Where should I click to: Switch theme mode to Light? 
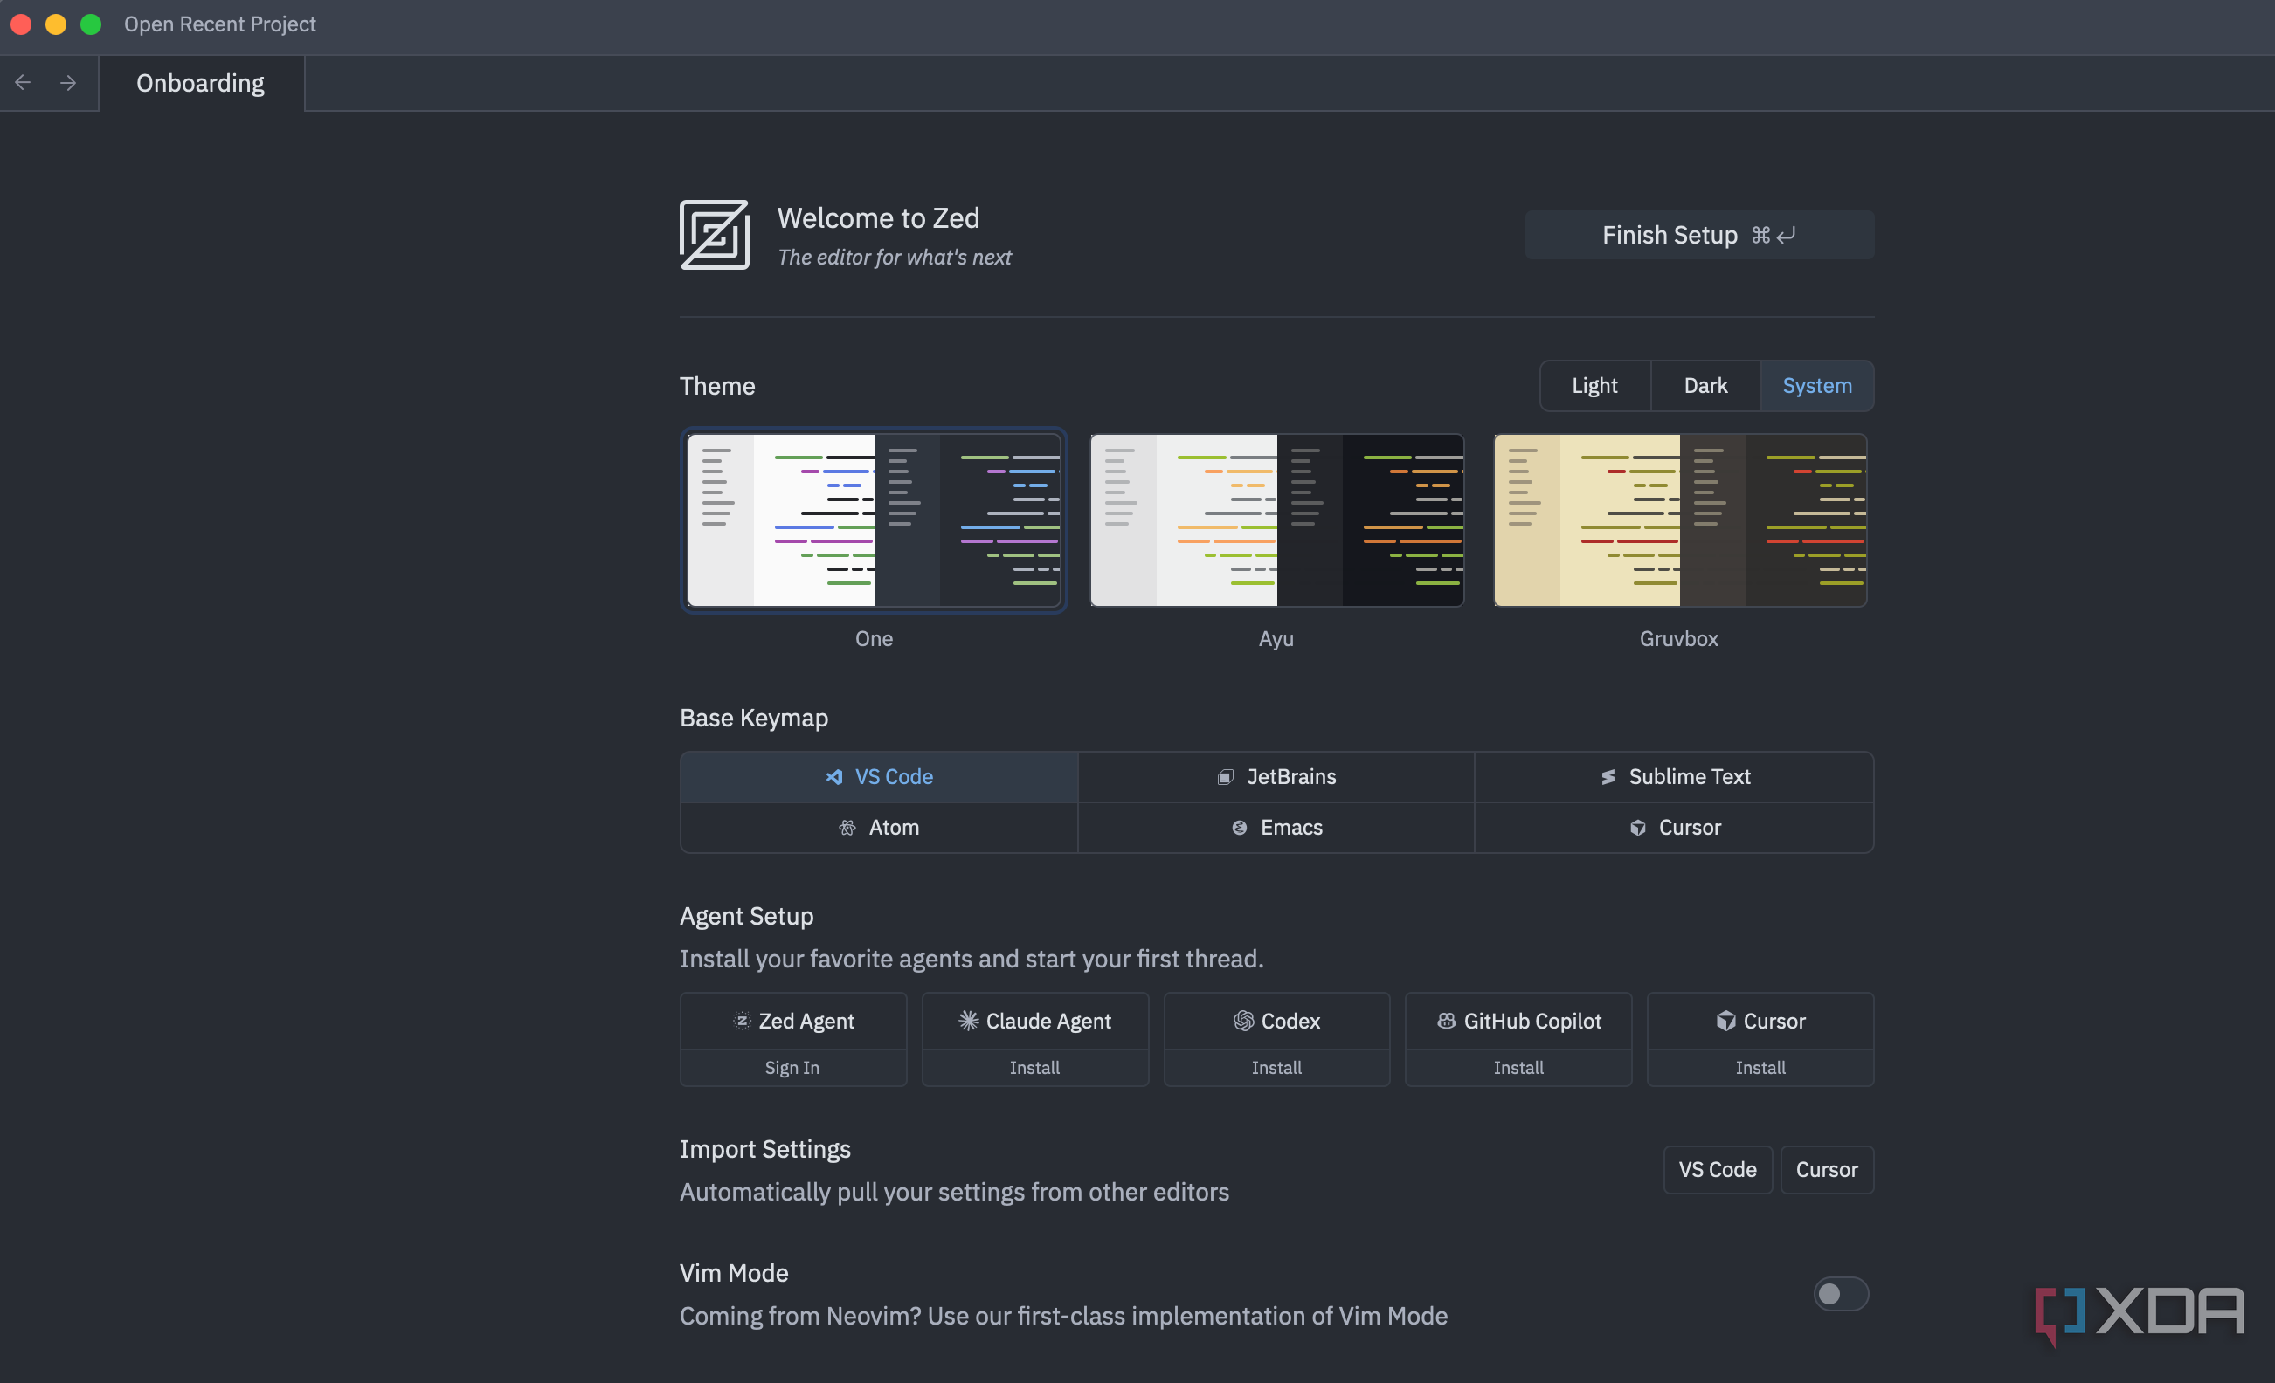tap(1594, 386)
